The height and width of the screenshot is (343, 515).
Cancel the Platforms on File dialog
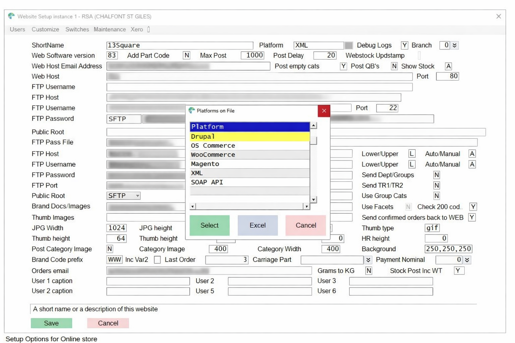tap(305, 225)
